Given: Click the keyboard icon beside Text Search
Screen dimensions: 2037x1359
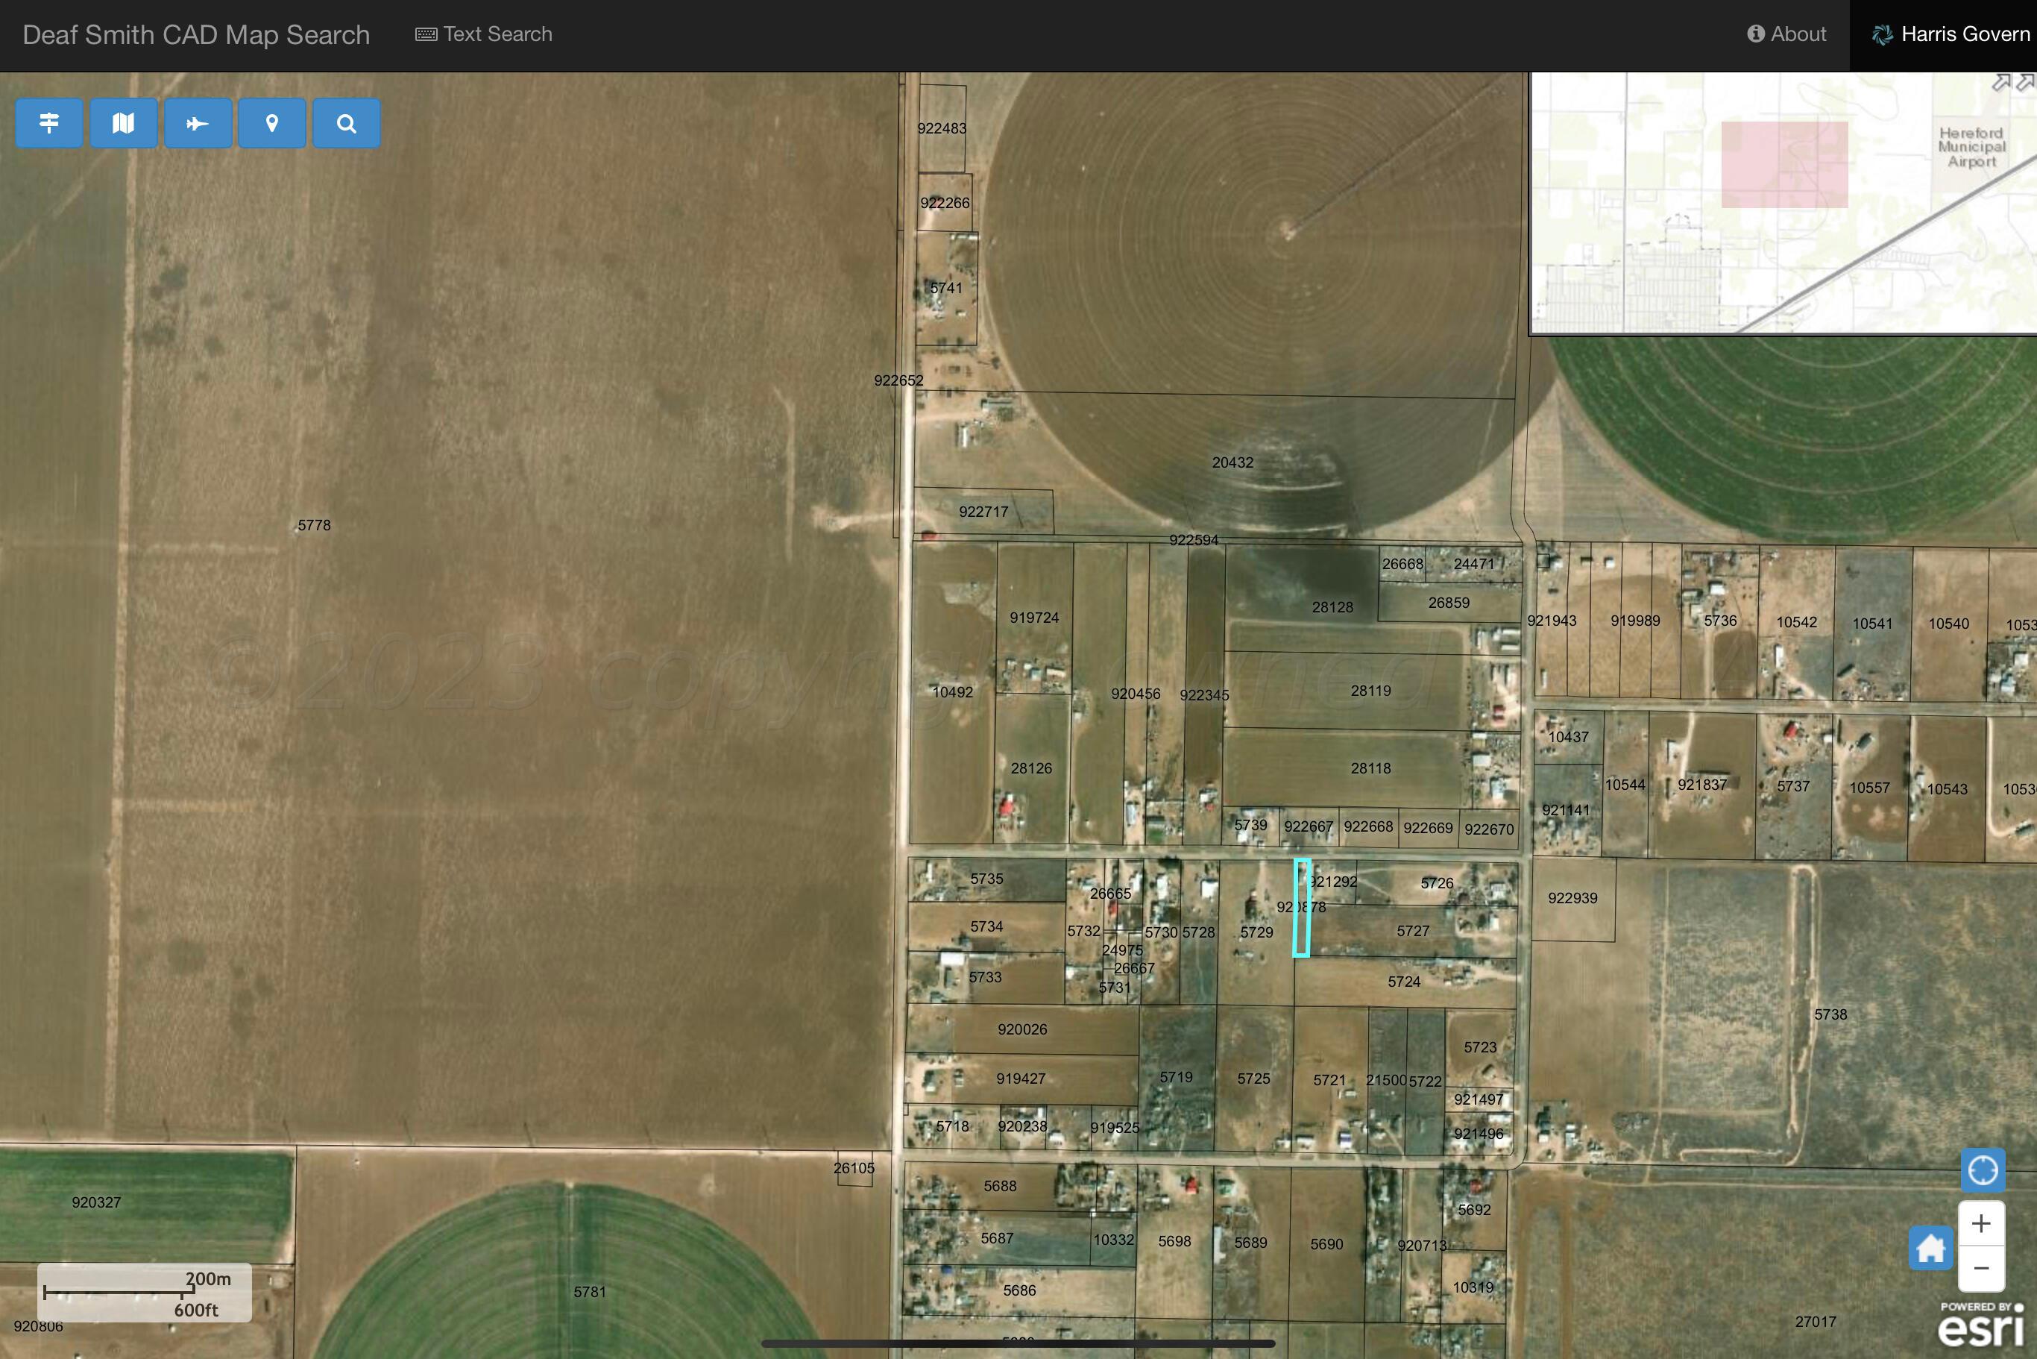Looking at the screenshot, I should pos(426,34).
